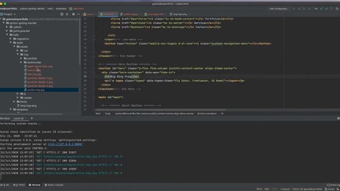Click the long-logo.png file icon in tree

pos(18,106)
